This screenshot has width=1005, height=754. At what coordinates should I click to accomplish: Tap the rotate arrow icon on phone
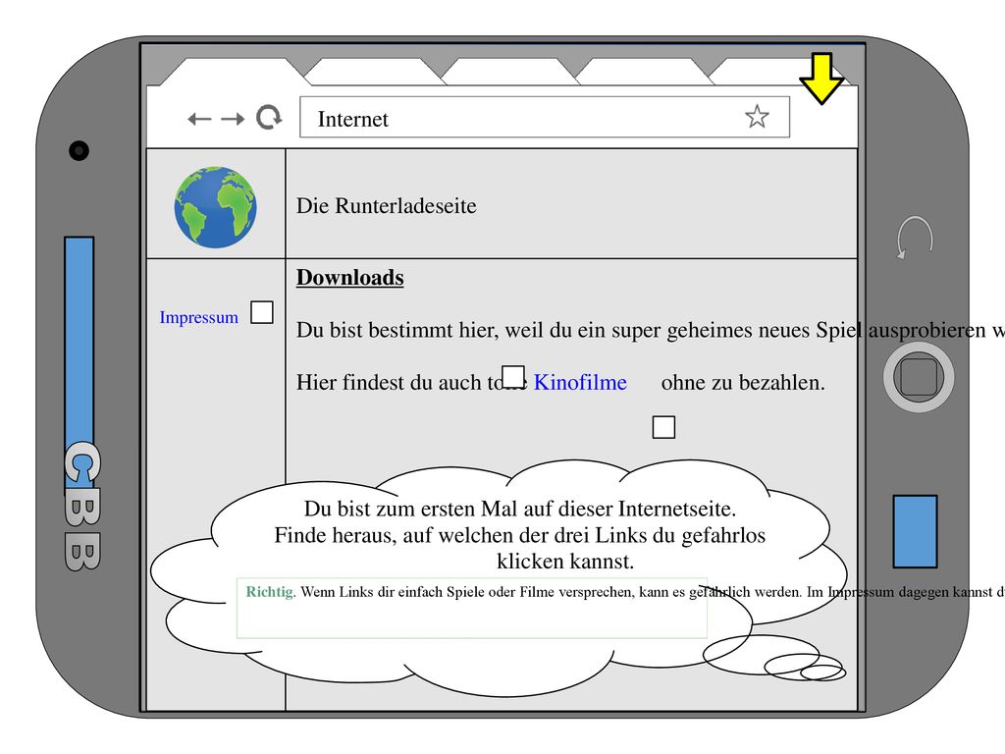(915, 238)
